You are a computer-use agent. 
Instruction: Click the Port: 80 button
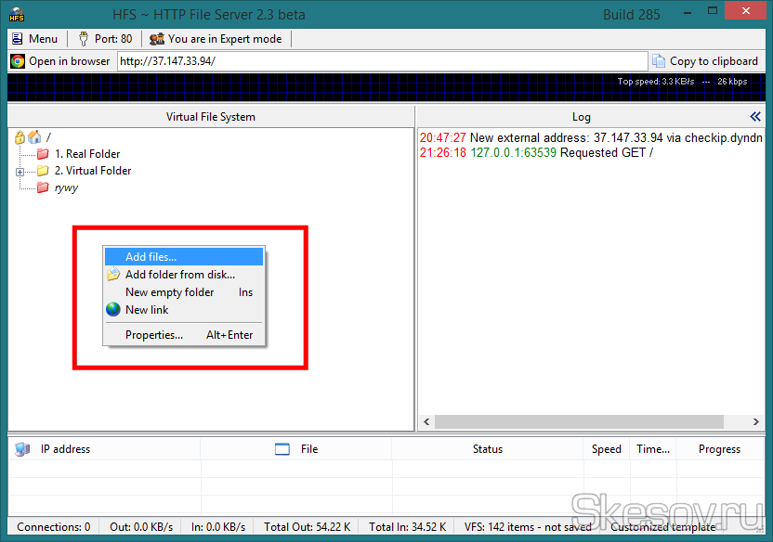(x=105, y=39)
